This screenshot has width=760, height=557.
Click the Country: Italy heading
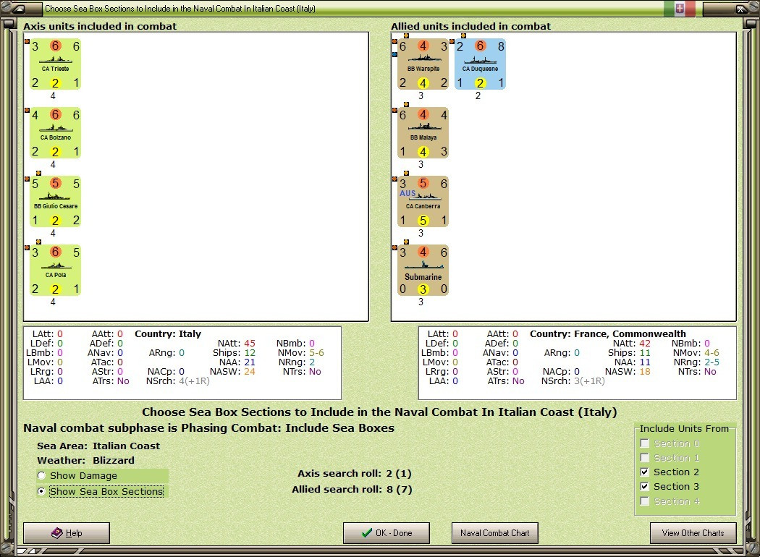pos(168,333)
